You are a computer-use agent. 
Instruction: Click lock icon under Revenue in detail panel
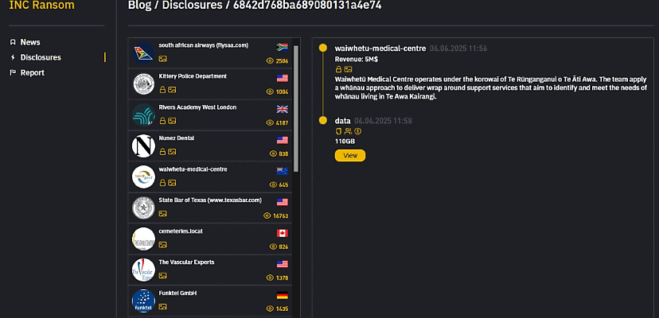tap(338, 69)
